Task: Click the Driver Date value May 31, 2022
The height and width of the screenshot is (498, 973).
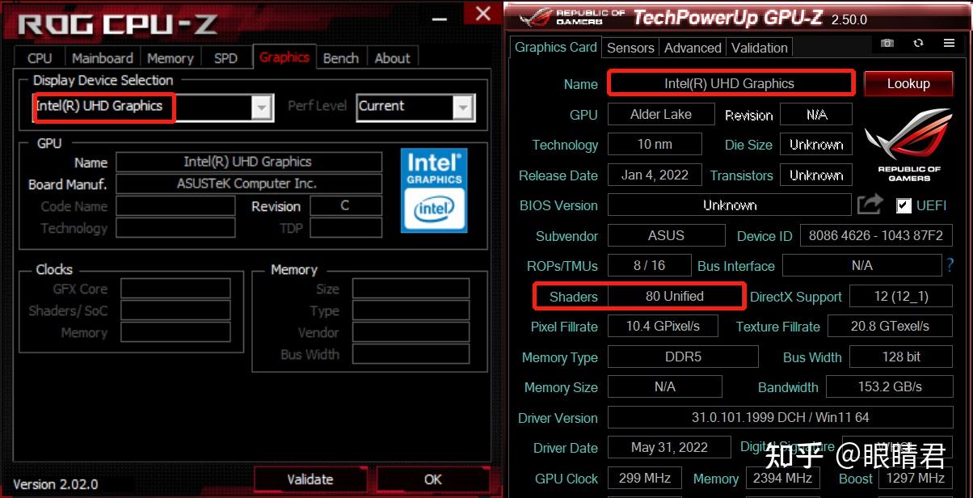Action: (x=669, y=447)
